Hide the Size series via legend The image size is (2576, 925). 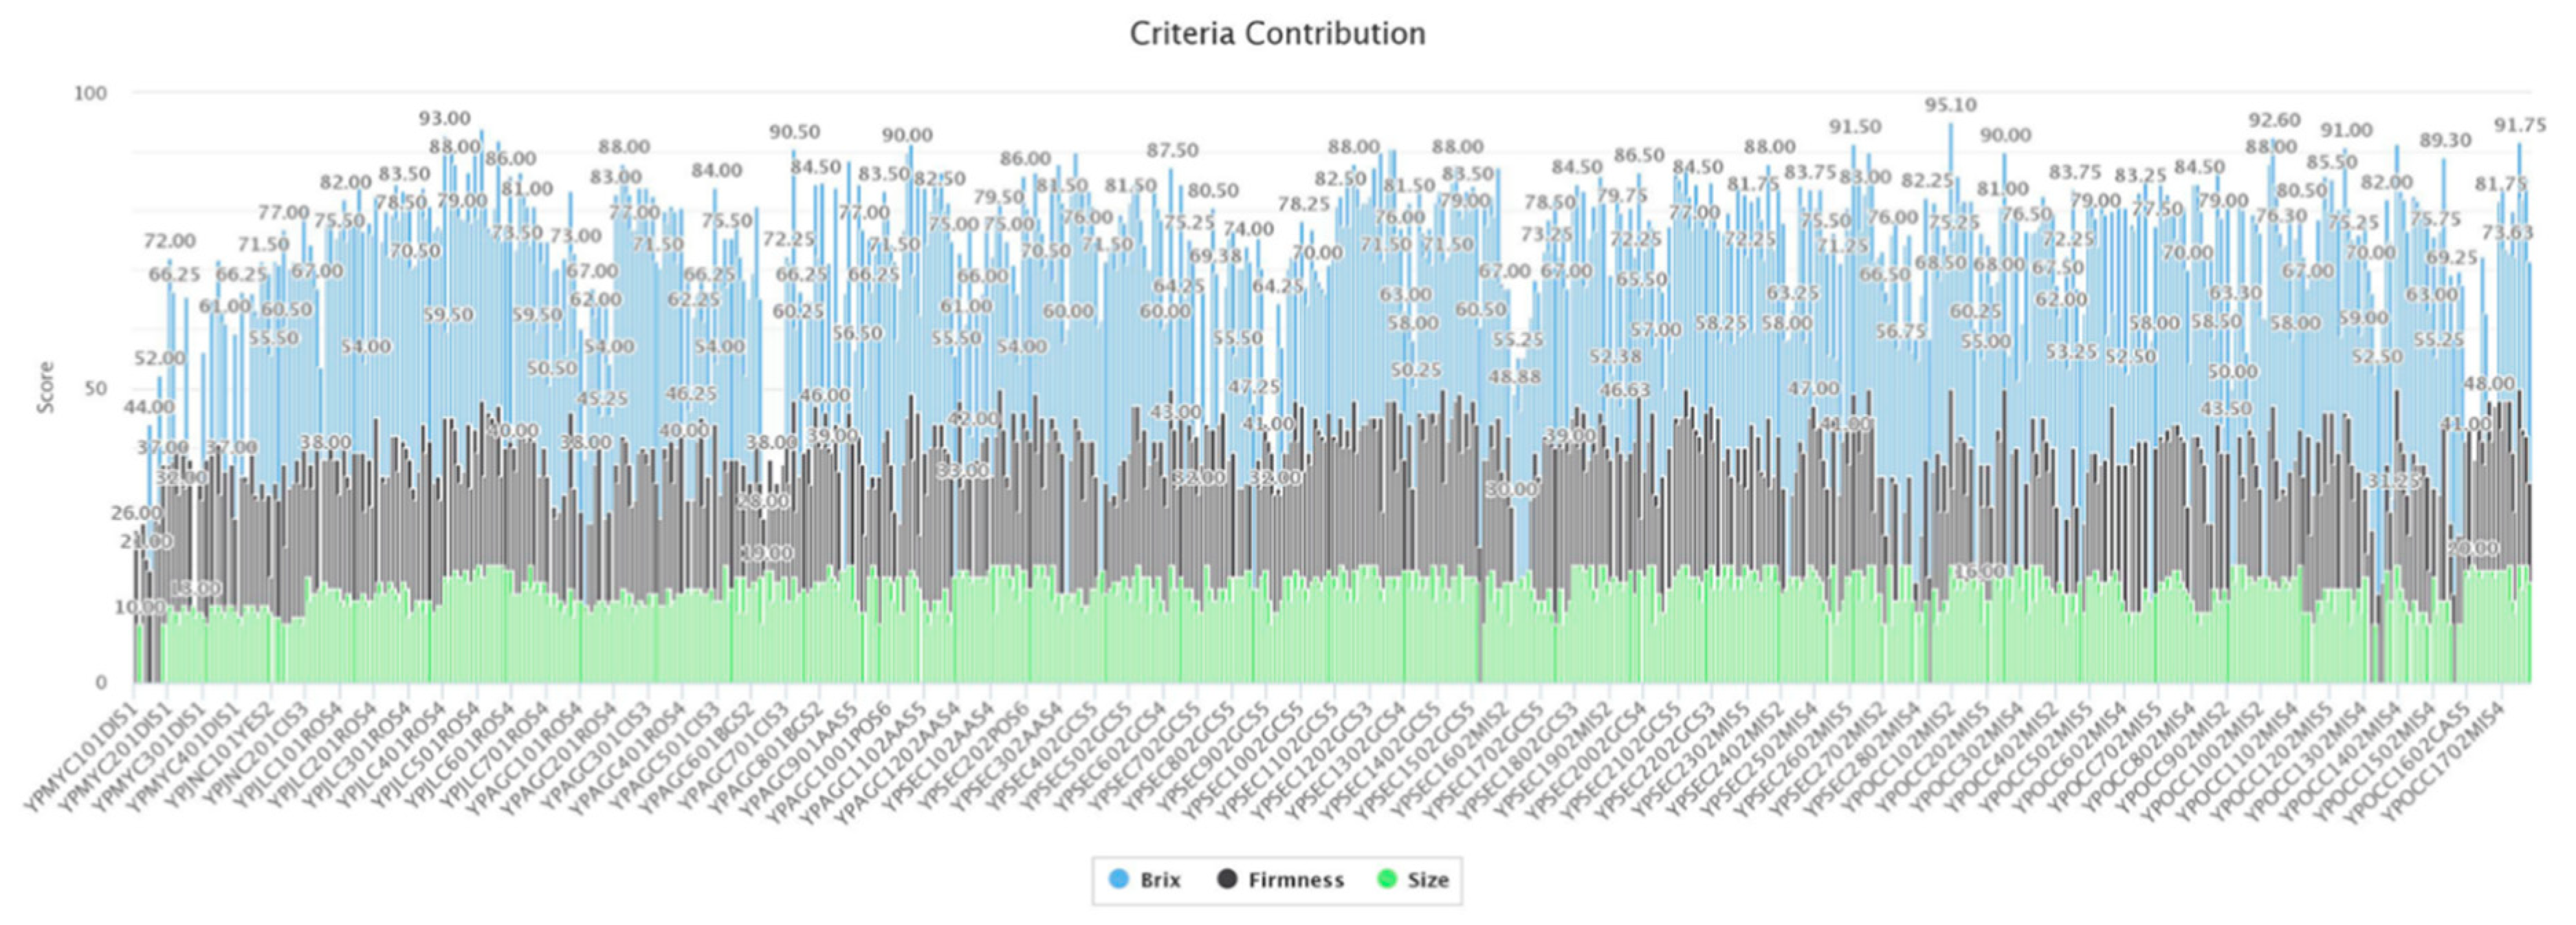coord(1427,880)
